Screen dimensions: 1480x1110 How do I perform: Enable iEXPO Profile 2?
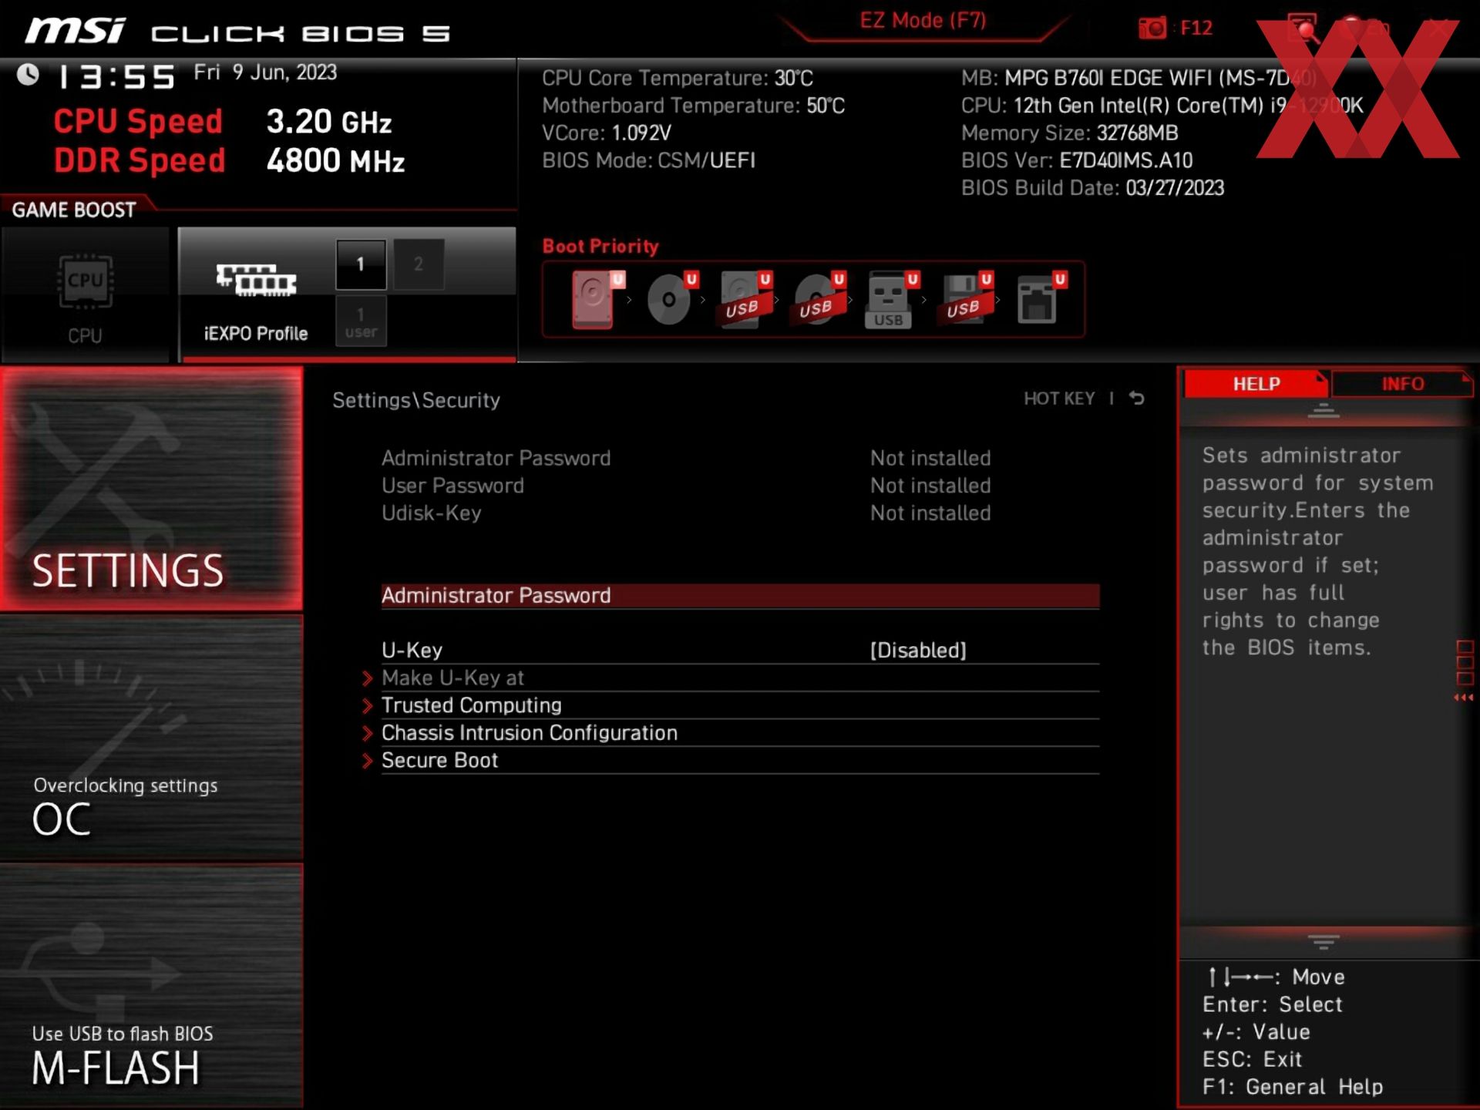[419, 264]
